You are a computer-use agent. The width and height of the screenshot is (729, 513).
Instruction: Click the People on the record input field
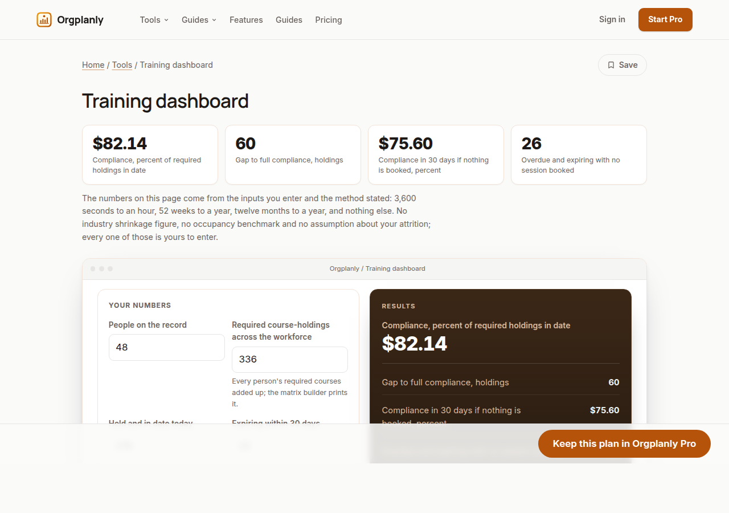coord(167,347)
